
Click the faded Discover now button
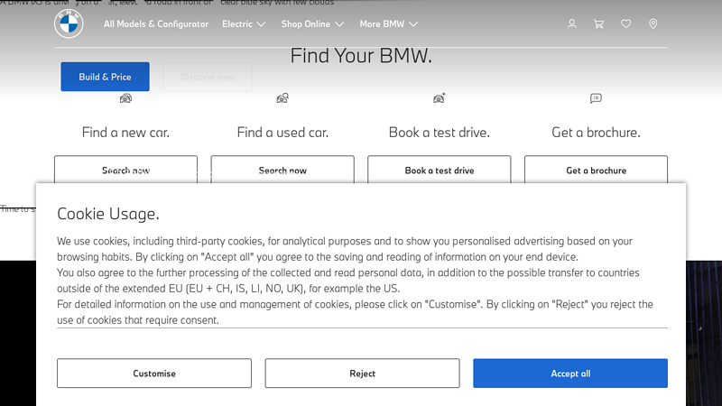(208, 77)
